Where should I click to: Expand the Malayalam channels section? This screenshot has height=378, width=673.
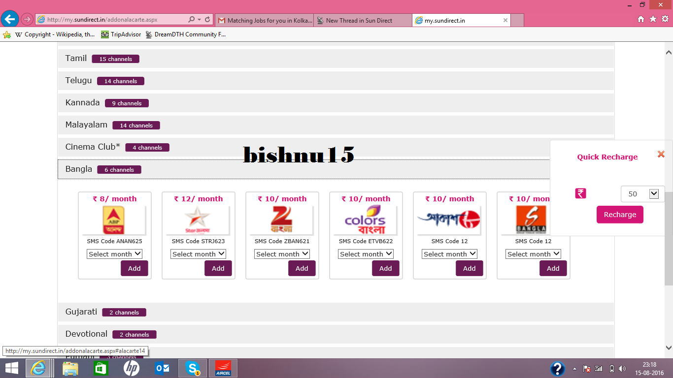336,125
